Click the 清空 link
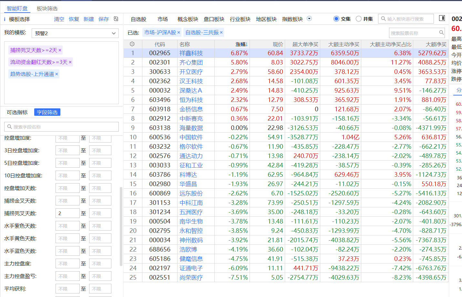 [x=59, y=19]
